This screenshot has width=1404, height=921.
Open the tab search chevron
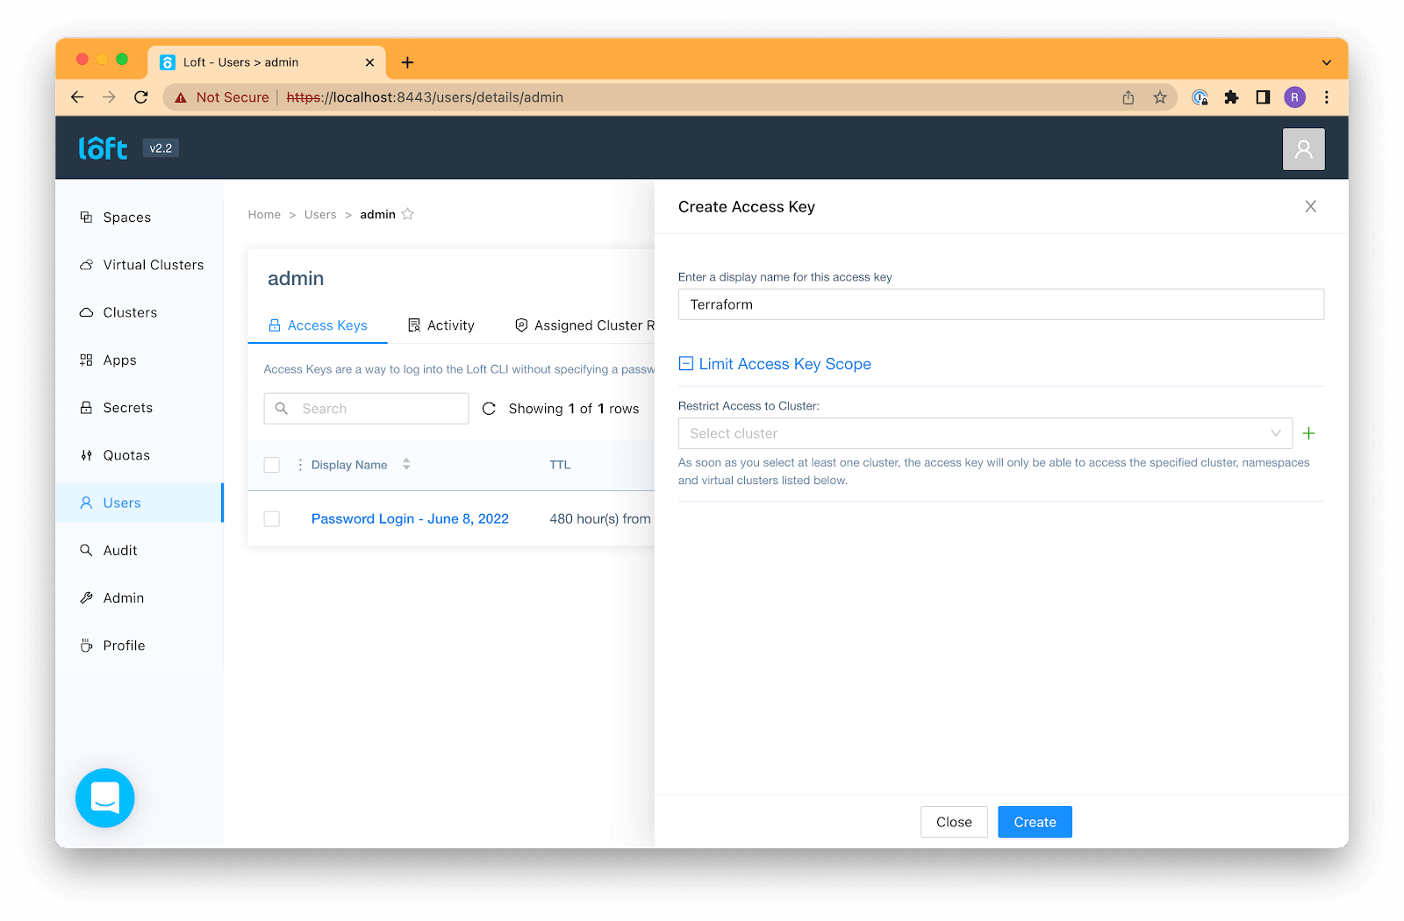pyautogui.click(x=1327, y=62)
